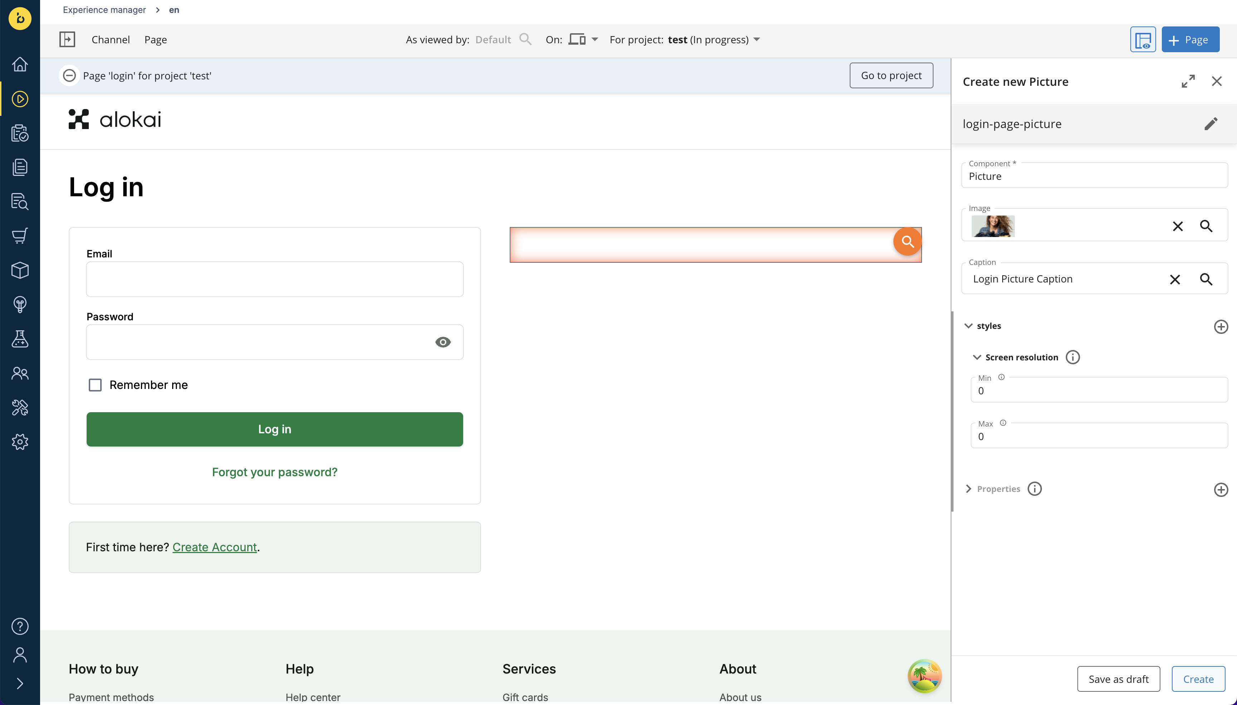
Task: Open the lab flask icon in sidebar
Action: click(20, 339)
